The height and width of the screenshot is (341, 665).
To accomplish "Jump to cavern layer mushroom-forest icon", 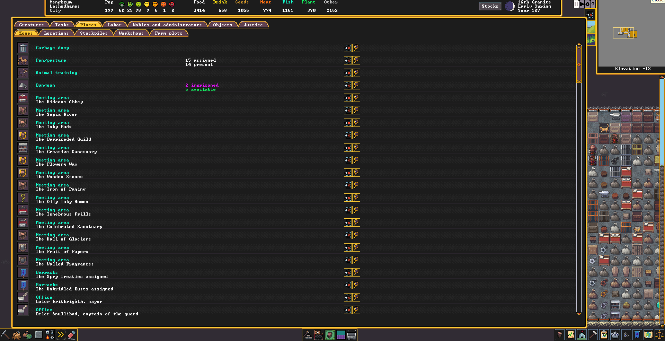I will (x=591, y=40).
